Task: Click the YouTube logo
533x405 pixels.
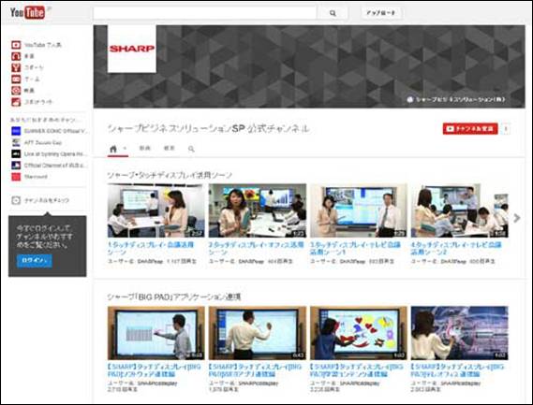Action: click(x=27, y=12)
